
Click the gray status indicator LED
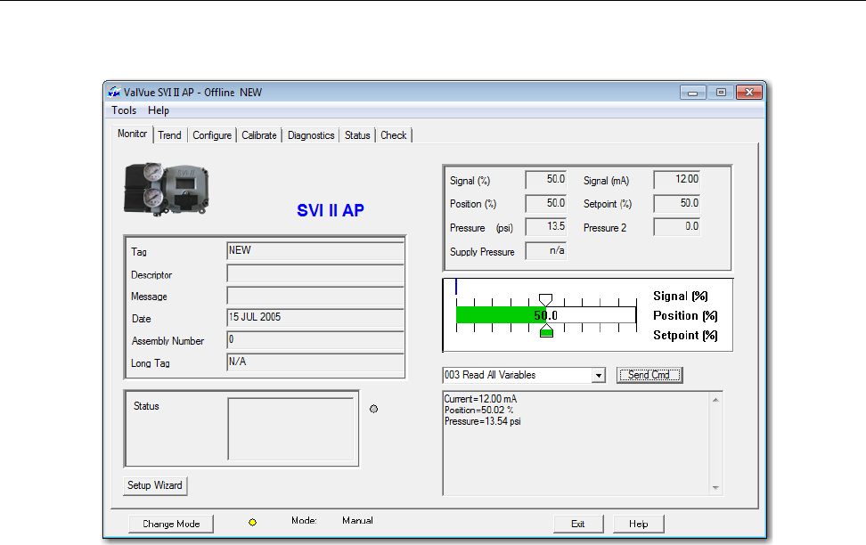click(373, 409)
